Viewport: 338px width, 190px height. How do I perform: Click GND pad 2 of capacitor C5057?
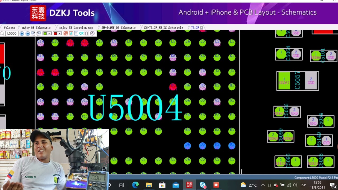click(x=311, y=81)
